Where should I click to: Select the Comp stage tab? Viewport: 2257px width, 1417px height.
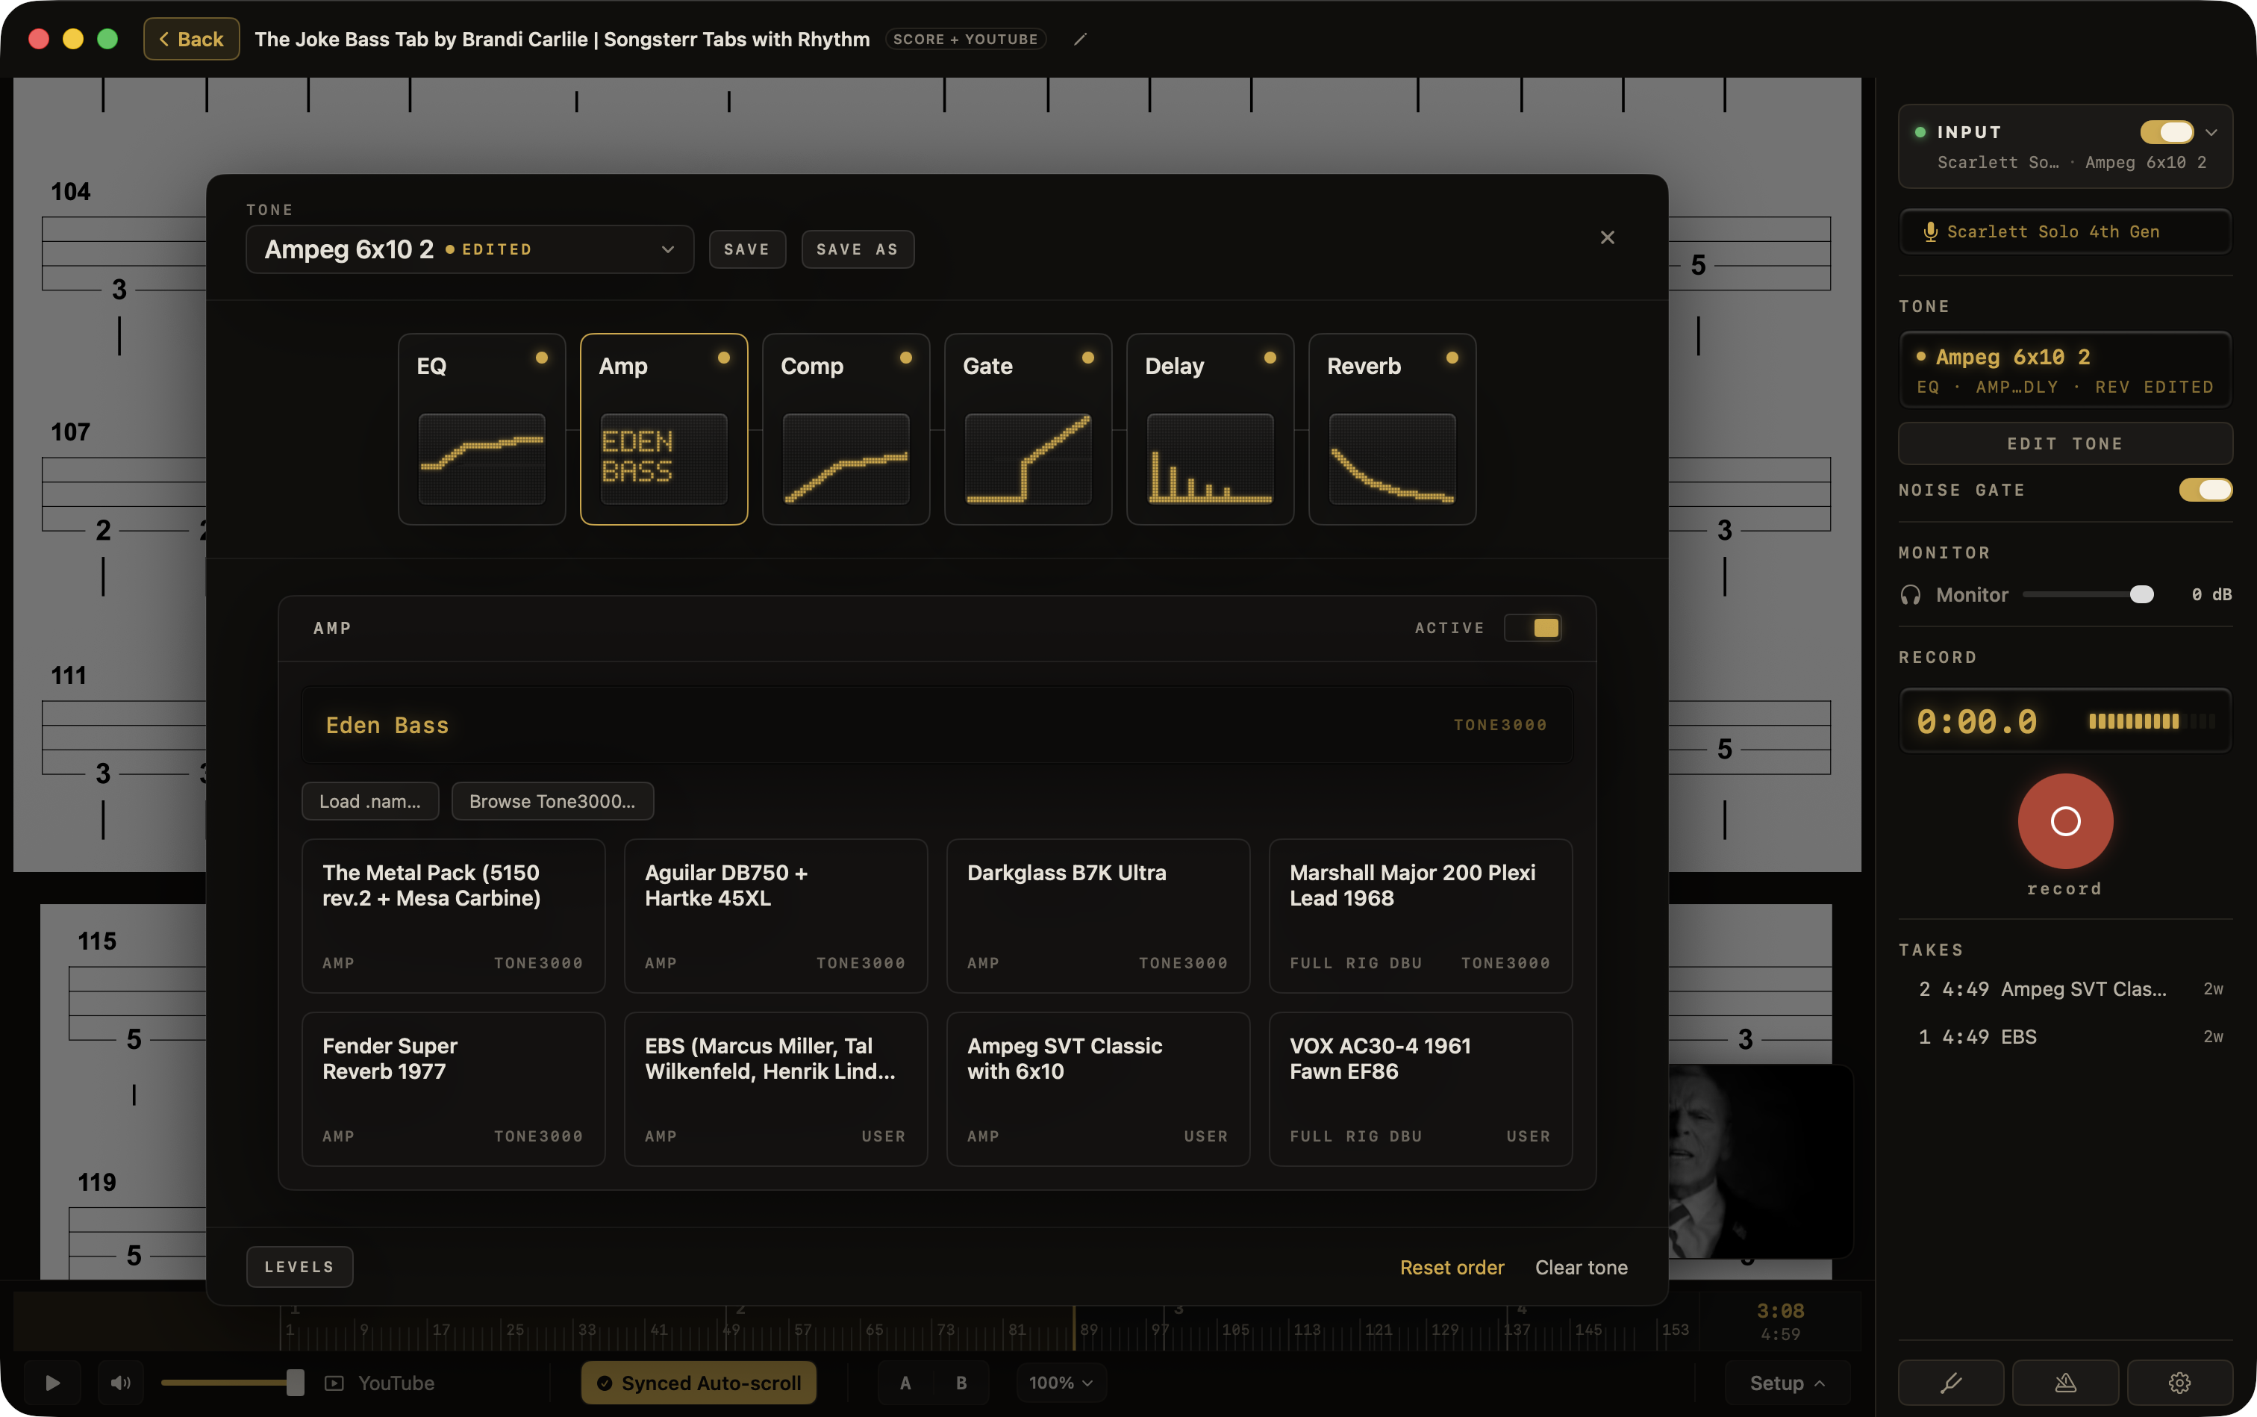pyautogui.click(x=846, y=429)
